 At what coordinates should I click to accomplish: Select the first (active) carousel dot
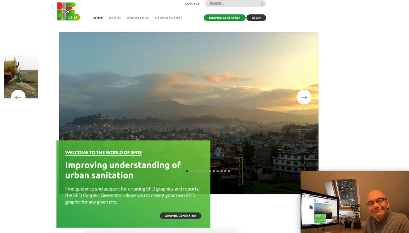(x=187, y=171)
